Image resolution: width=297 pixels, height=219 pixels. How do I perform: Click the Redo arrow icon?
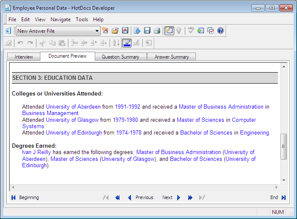[30, 43]
